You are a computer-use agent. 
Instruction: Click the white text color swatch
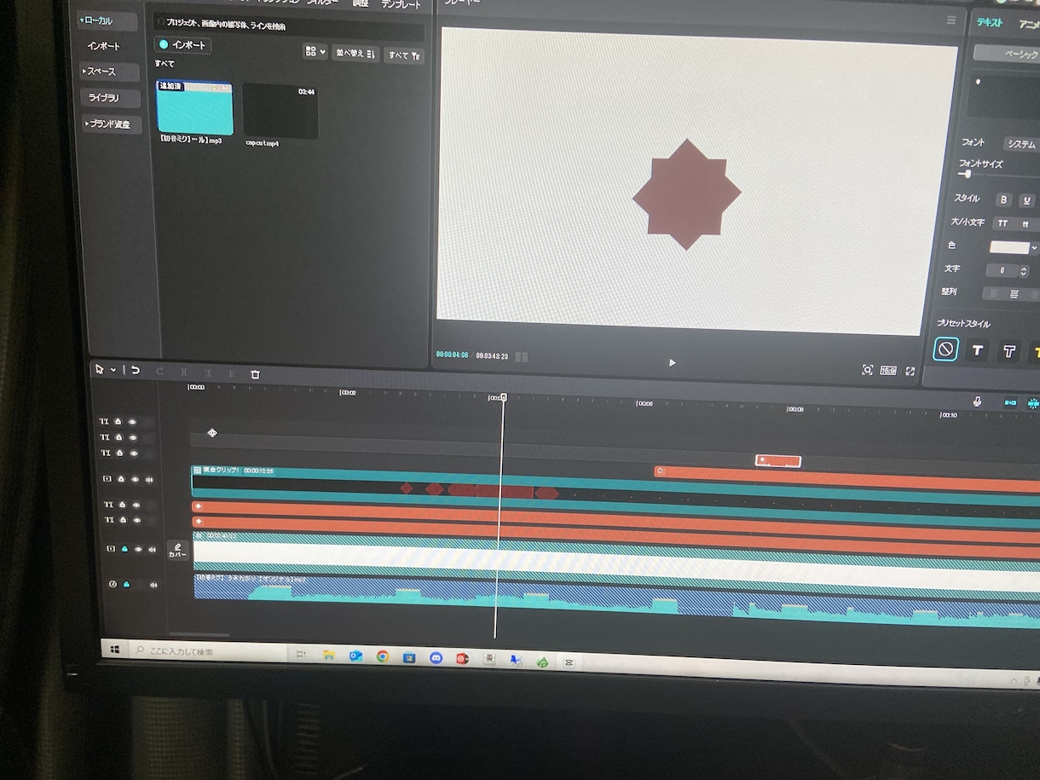point(1009,247)
